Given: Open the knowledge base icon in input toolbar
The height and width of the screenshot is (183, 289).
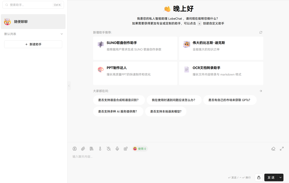Looking at the screenshot, I should pyautogui.click(x=92, y=149).
